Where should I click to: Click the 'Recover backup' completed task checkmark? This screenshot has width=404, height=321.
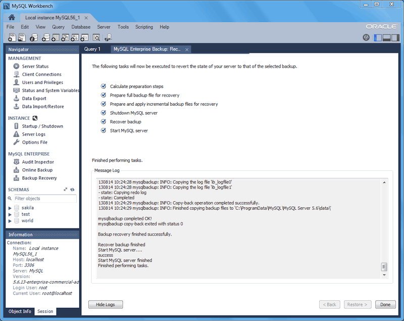[104, 121]
